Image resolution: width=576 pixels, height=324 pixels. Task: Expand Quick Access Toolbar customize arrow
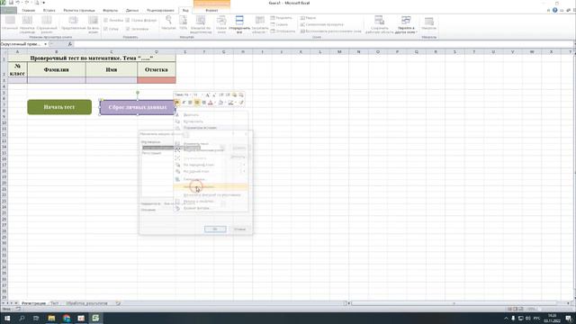tap(44, 3)
